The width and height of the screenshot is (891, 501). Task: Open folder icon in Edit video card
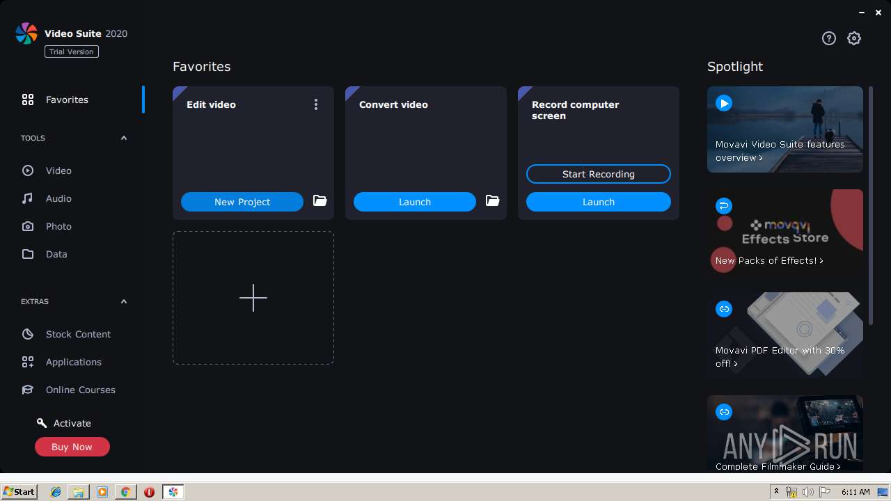click(320, 201)
